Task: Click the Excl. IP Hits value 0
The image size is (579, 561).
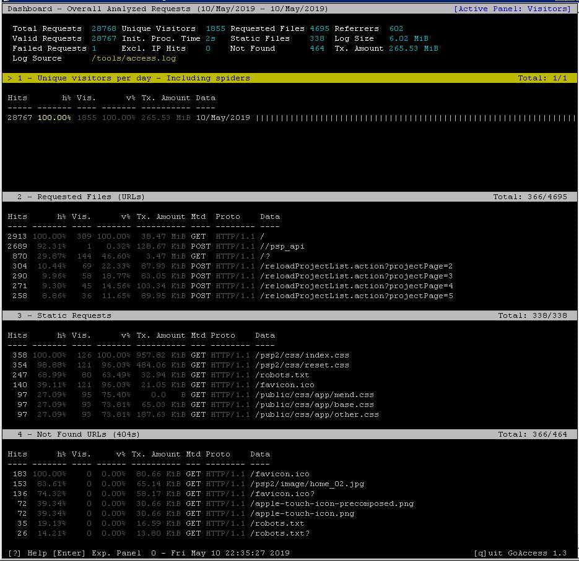Action: [x=208, y=48]
